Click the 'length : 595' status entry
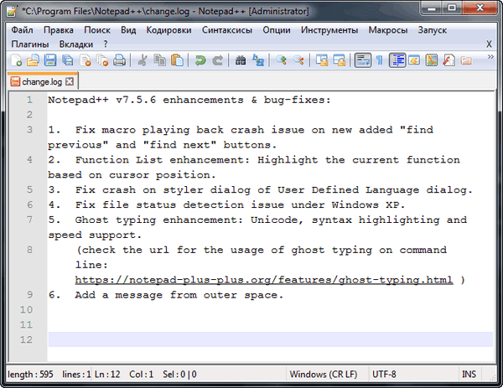This screenshot has height=388, width=503. click(30, 375)
